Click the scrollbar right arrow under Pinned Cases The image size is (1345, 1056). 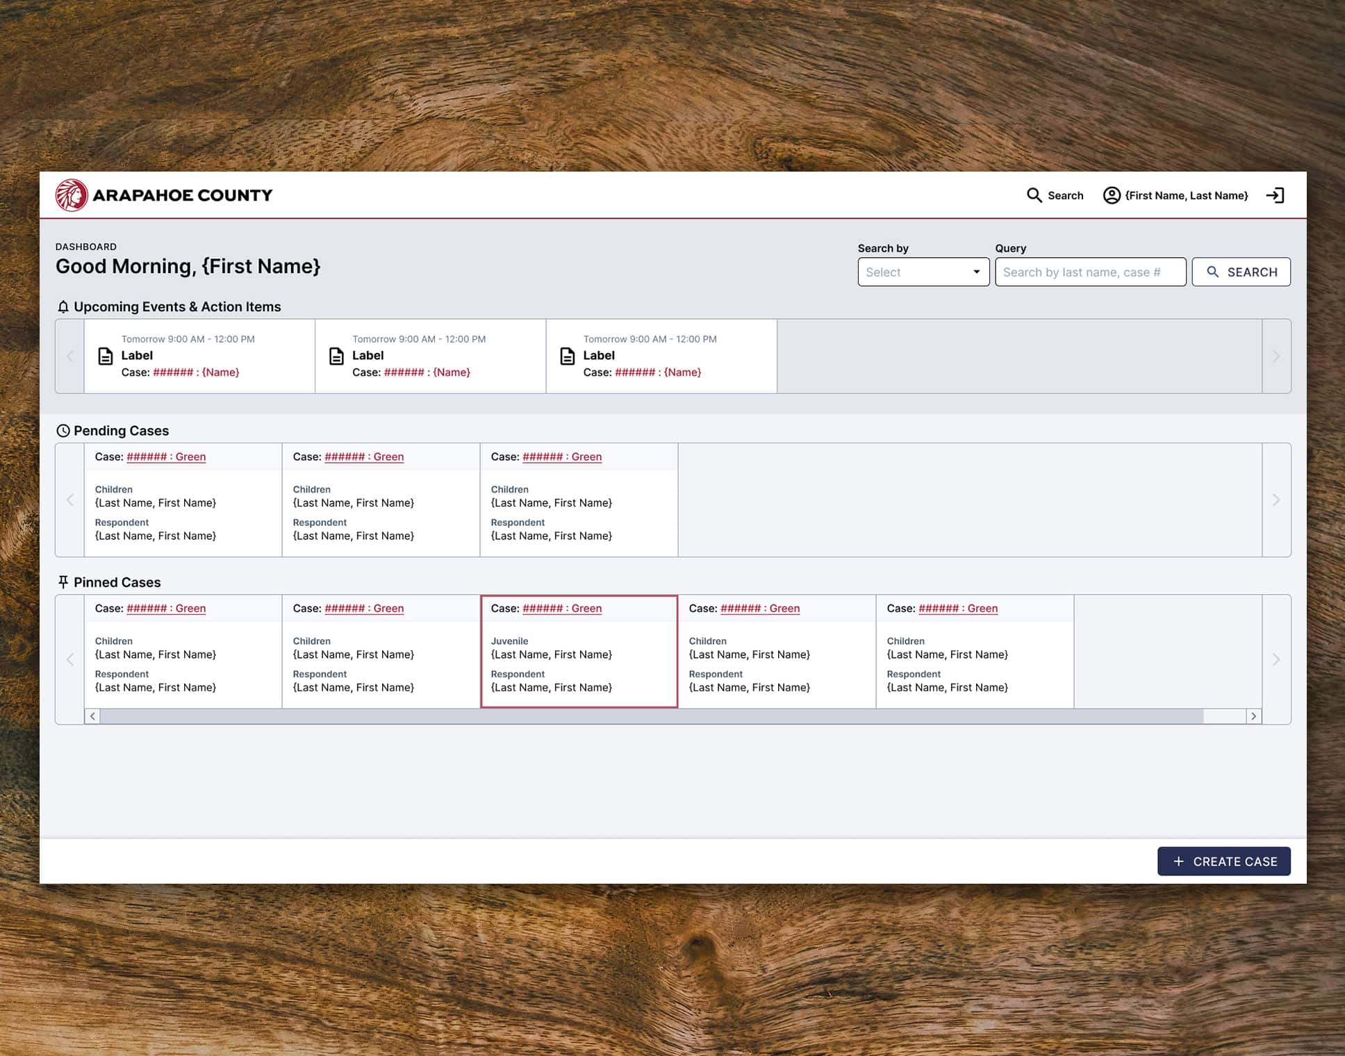(1253, 716)
